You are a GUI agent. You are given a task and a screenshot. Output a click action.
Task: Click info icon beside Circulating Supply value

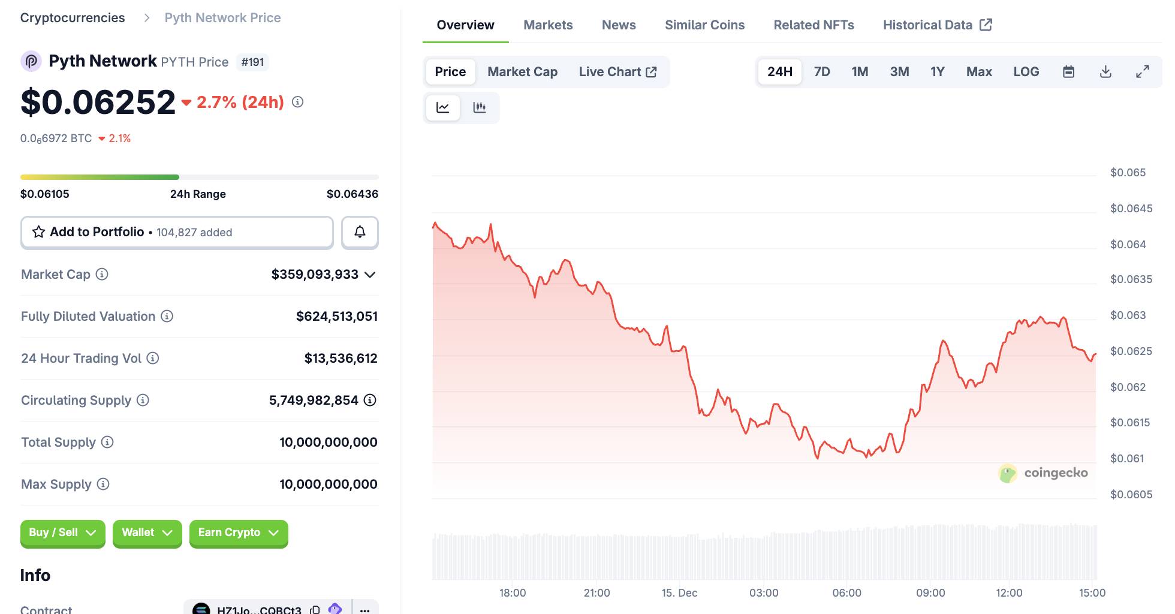(370, 400)
